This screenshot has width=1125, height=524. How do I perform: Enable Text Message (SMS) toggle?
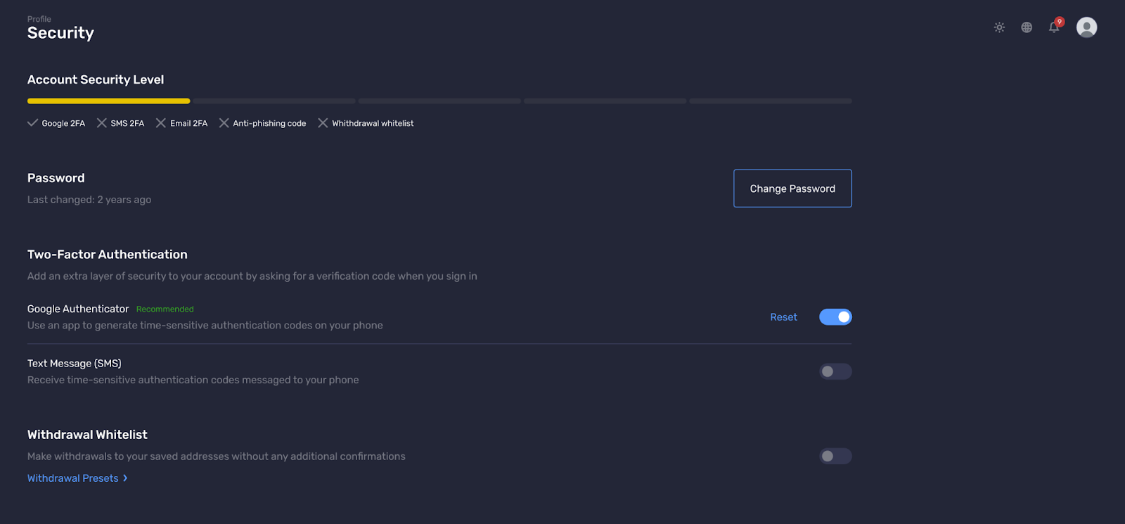[835, 371]
